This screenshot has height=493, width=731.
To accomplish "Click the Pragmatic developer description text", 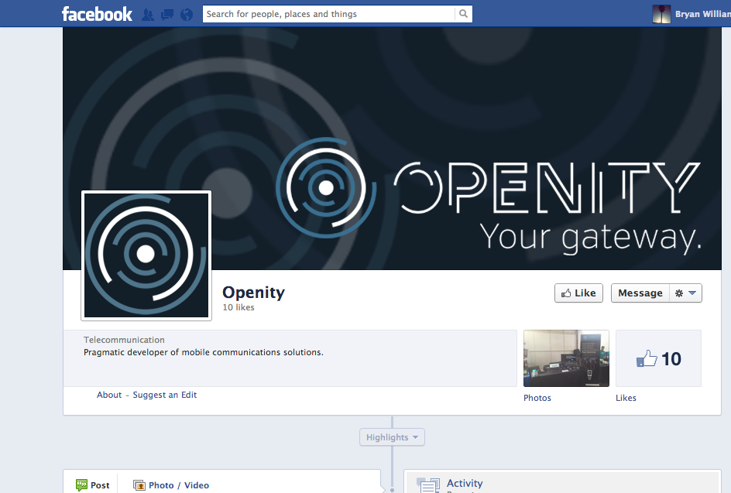I will pos(203,352).
